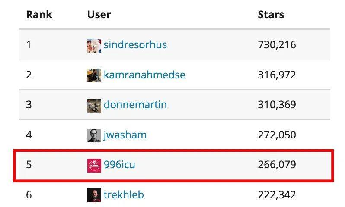The width and height of the screenshot is (345, 207).
Task: Click kamranahmedse profile avatar
Action: [x=94, y=75]
